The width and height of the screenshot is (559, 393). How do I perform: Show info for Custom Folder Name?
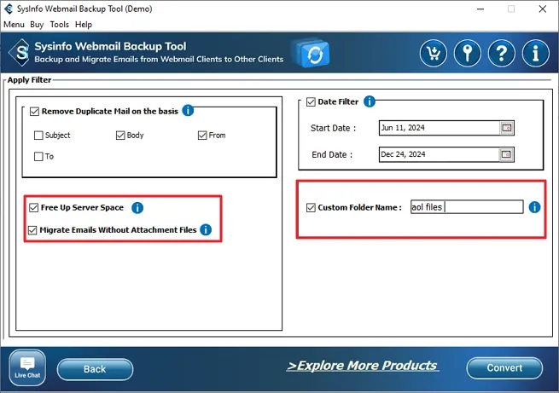[534, 207]
